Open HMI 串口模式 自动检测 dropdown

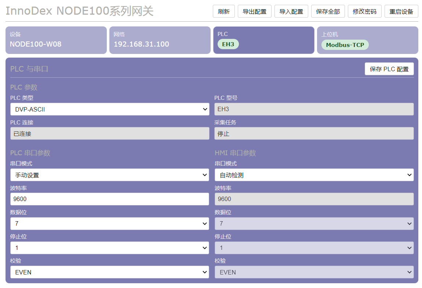(x=314, y=175)
